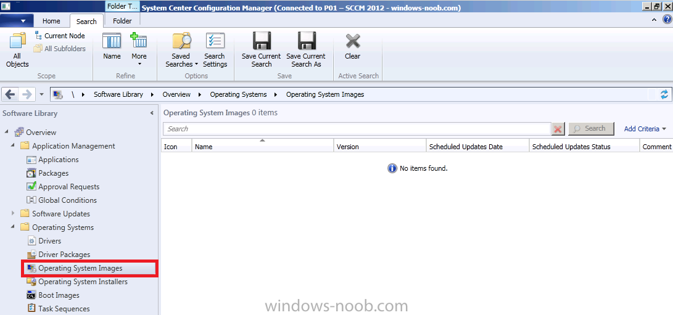Sort by Scheduled Updates Status column
The image size is (673, 315).
click(584, 147)
